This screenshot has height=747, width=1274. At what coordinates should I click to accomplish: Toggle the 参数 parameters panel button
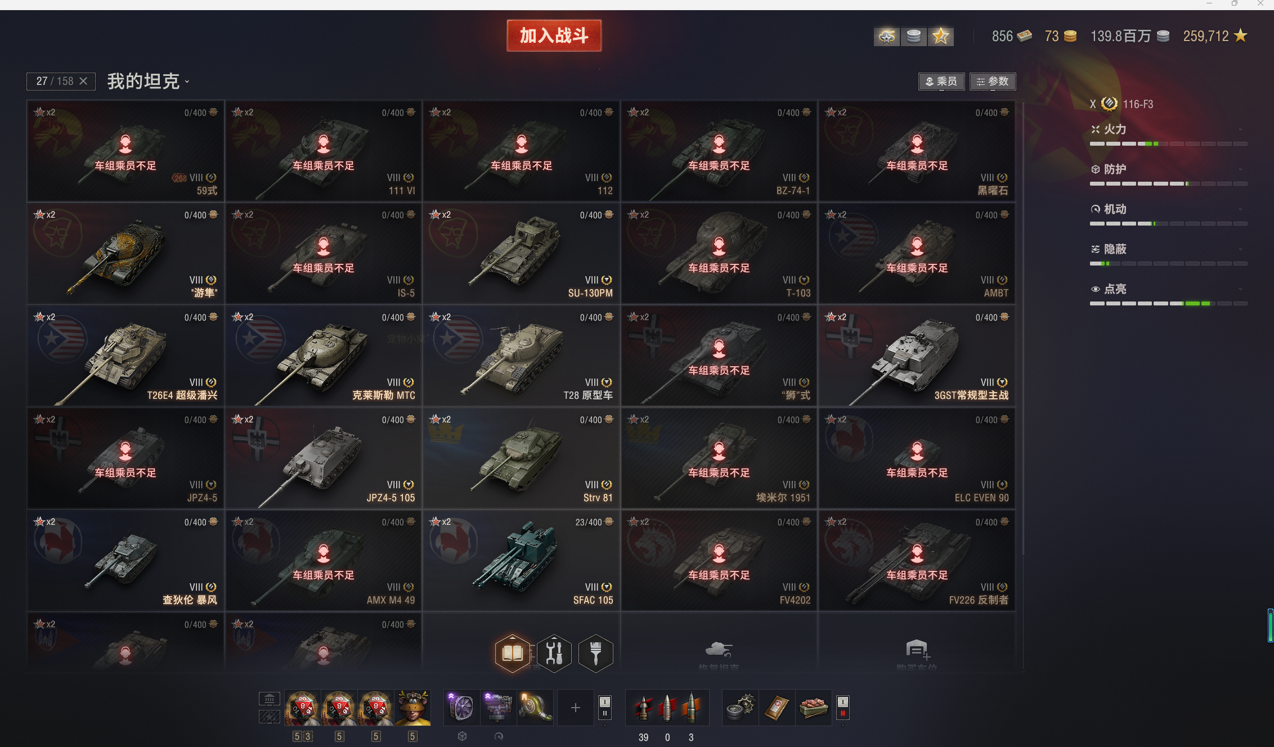pos(993,82)
